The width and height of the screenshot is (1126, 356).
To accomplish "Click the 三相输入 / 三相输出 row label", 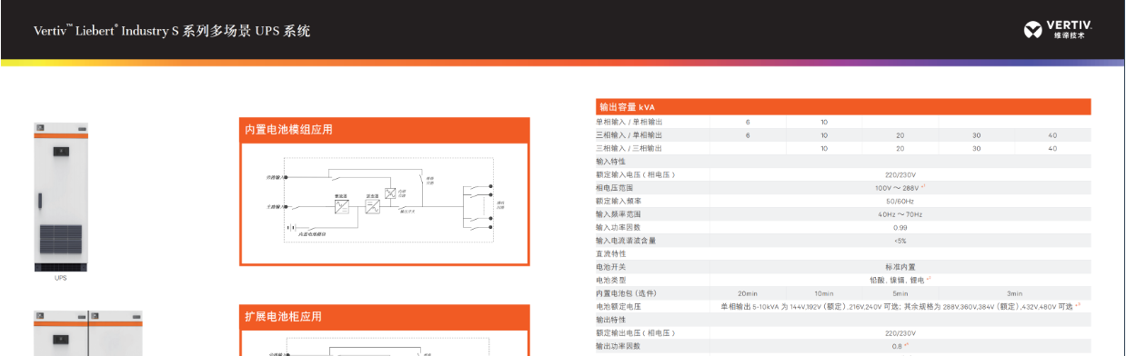I will click(x=628, y=148).
